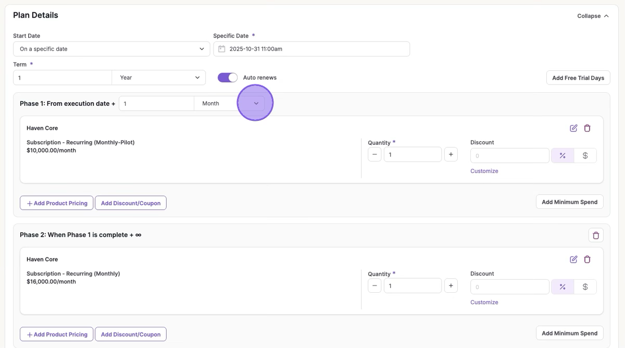Edit Haven Core in Phase 1
The height and width of the screenshot is (348, 625).
tap(573, 128)
